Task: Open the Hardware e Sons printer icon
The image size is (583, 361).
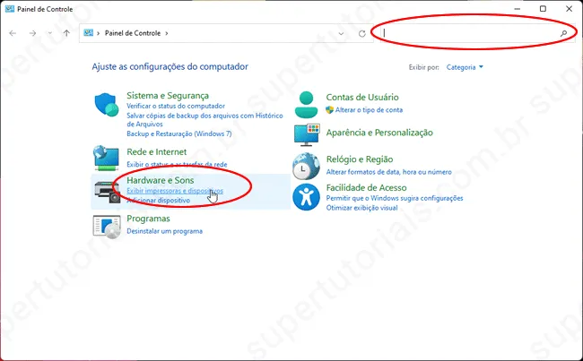Action: (x=107, y=192)
